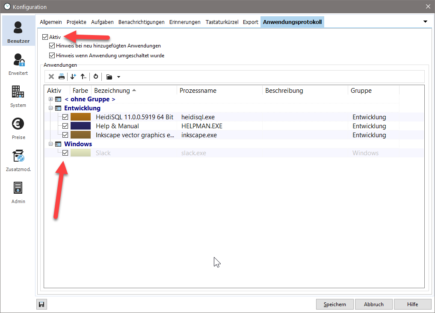Open the Erweitert section in the sidebar
The height and width of the screenshot is (313, 435).
pos(18,65)
